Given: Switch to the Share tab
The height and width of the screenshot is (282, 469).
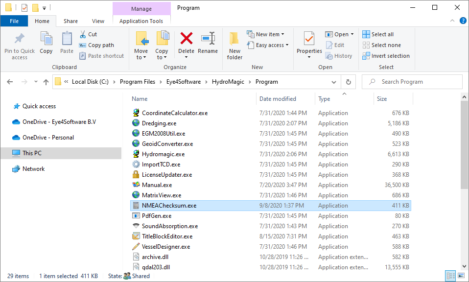Looking at the screenshot, I should pyautogui.click(x=70, y=21).
